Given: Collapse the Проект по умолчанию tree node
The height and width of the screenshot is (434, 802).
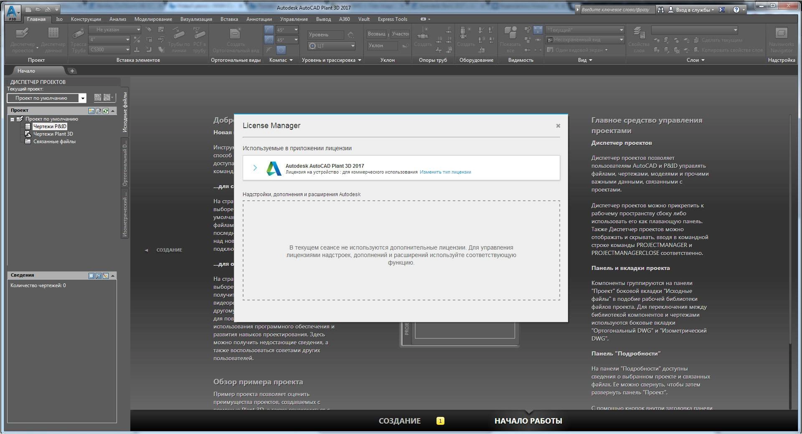Looking at the screenshot, I should coord(13,119).
